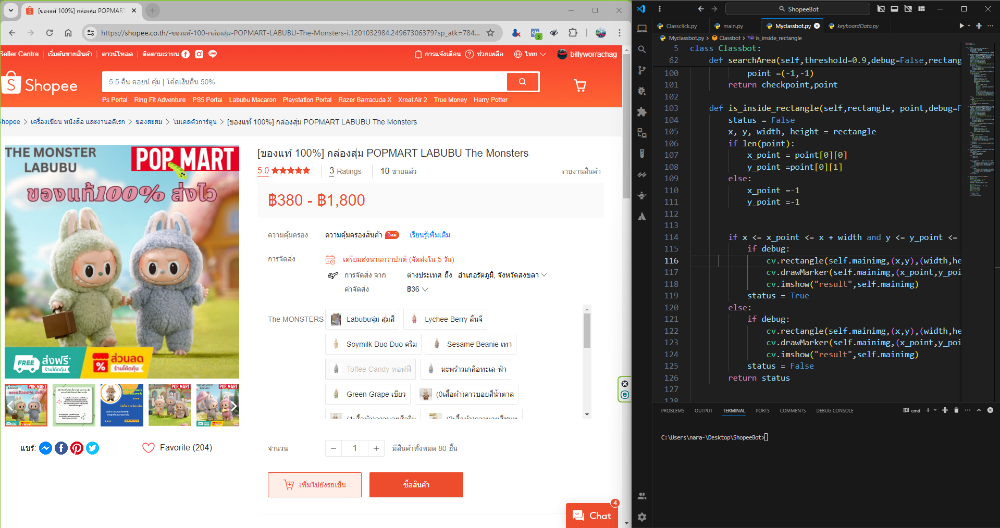Click Shopee search input field

pos(305,82)
